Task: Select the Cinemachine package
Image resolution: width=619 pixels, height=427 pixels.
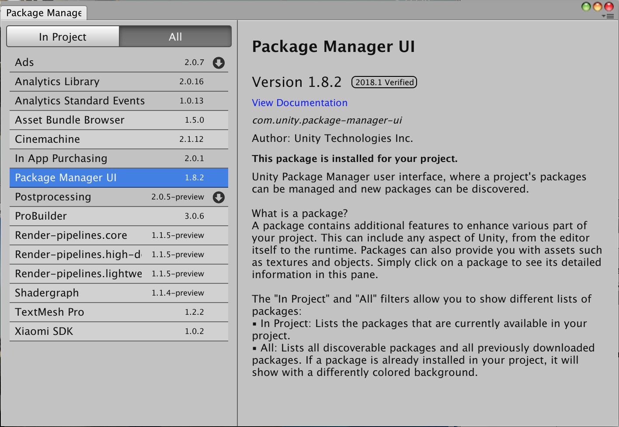Action: (119, 139)
